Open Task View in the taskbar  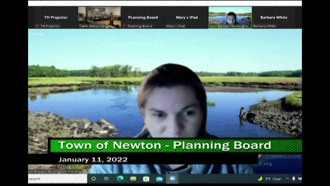pyautogui.click(x=106, y=179)
